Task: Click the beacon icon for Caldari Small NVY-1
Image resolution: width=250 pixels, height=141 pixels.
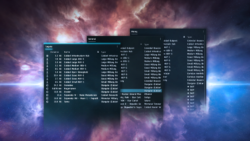Action: [x=47, y=82]
